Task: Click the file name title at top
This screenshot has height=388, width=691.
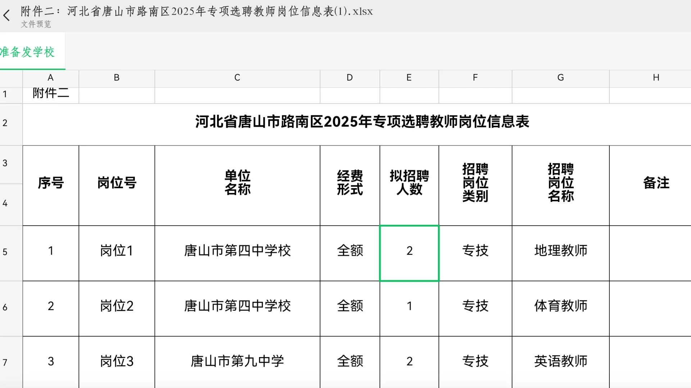Action: [x=197, y=11]
